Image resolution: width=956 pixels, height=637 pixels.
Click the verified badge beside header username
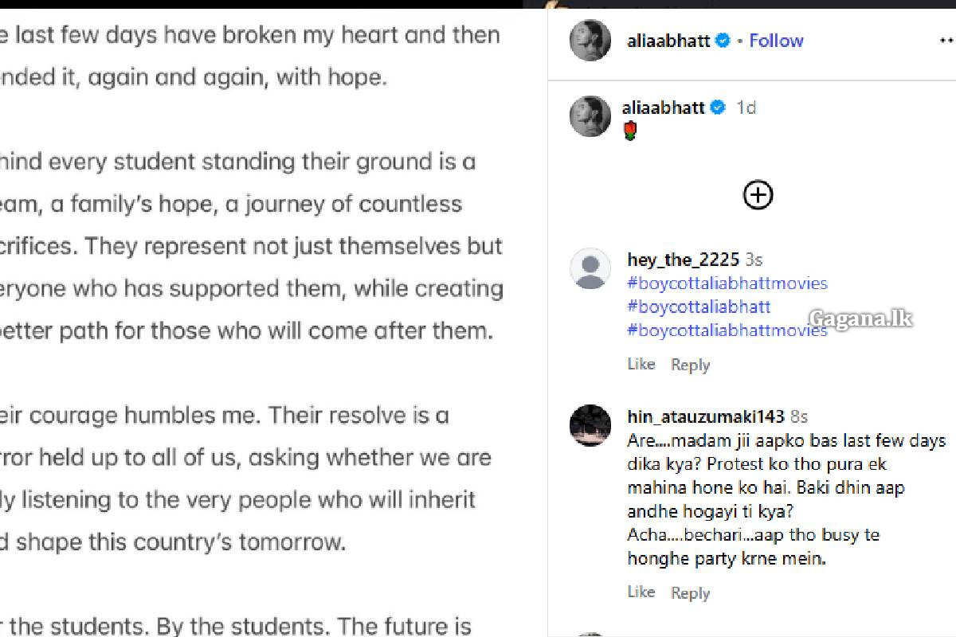click(x=723, y=41)
